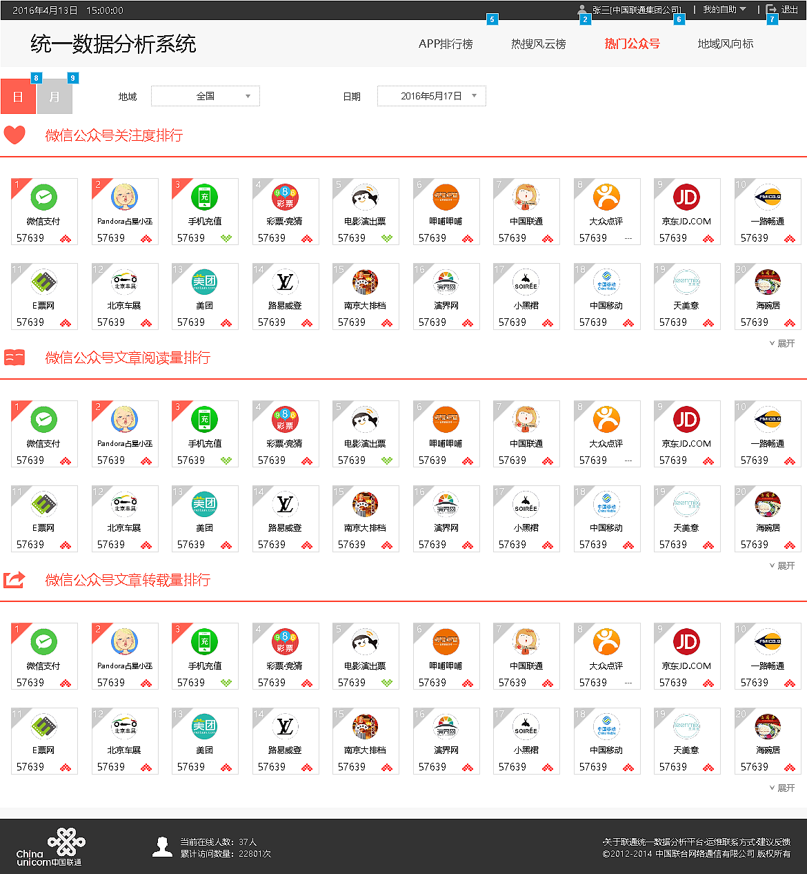The height and width of the screenshot is (874, 807).
Task: Click the heart icon beside 微信公众号关注度排行
Action: 15,135
